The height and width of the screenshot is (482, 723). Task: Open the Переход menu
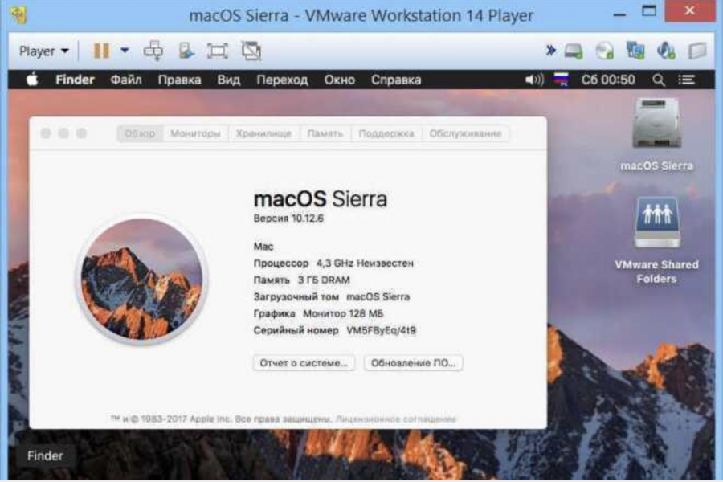[282, 80]
